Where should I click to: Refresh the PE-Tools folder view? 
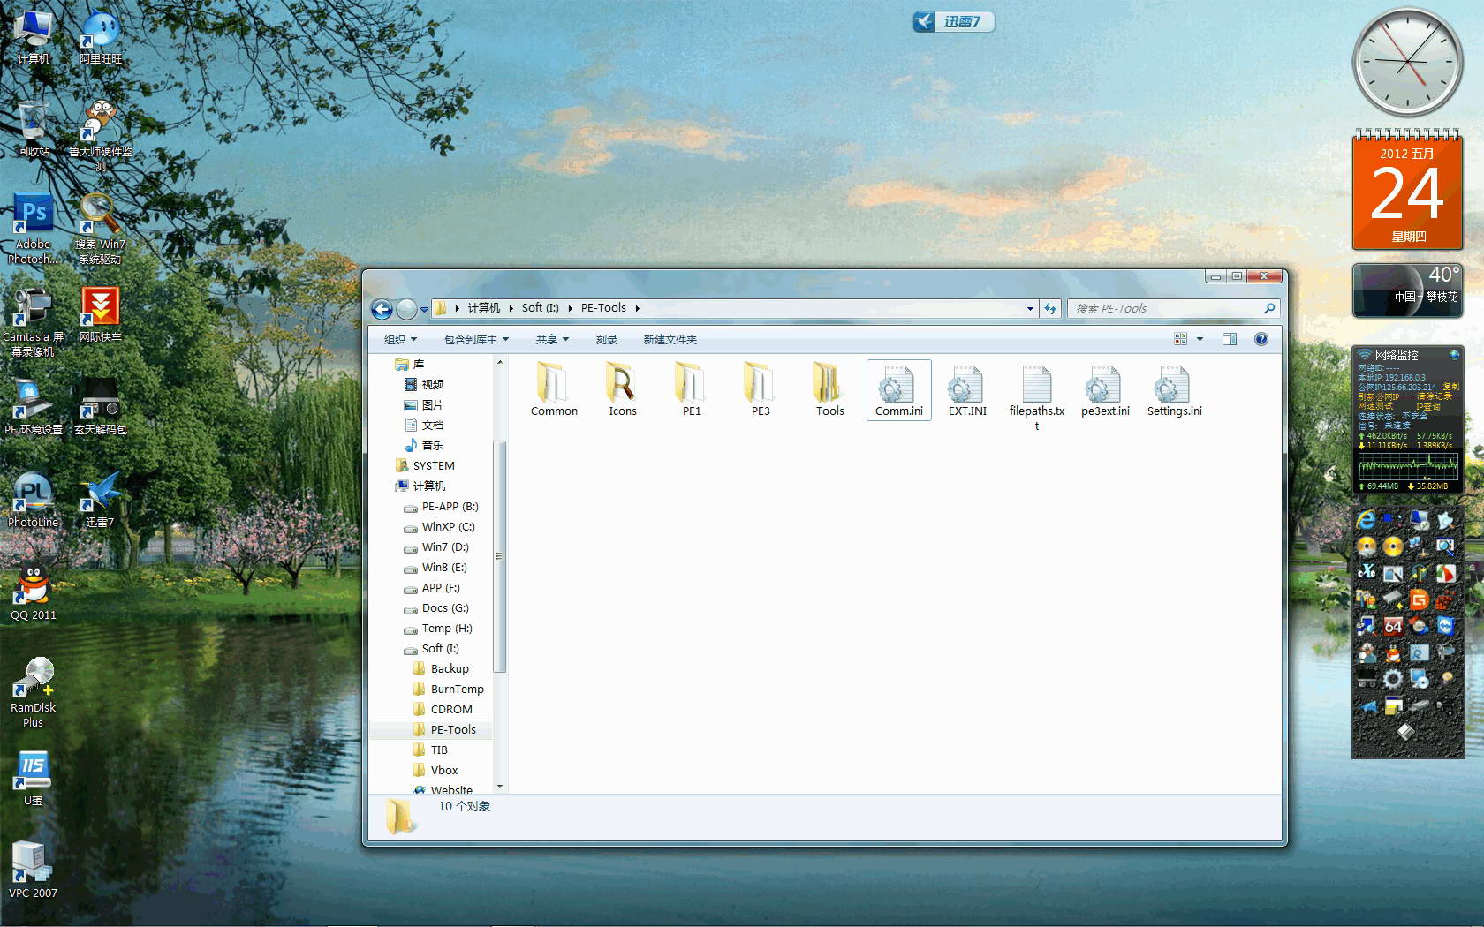click(x=1050, y=308)
